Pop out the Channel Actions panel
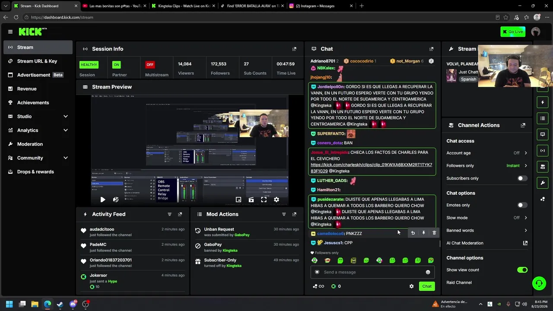This screenshot has height=311, width=553. pos(523,125)
